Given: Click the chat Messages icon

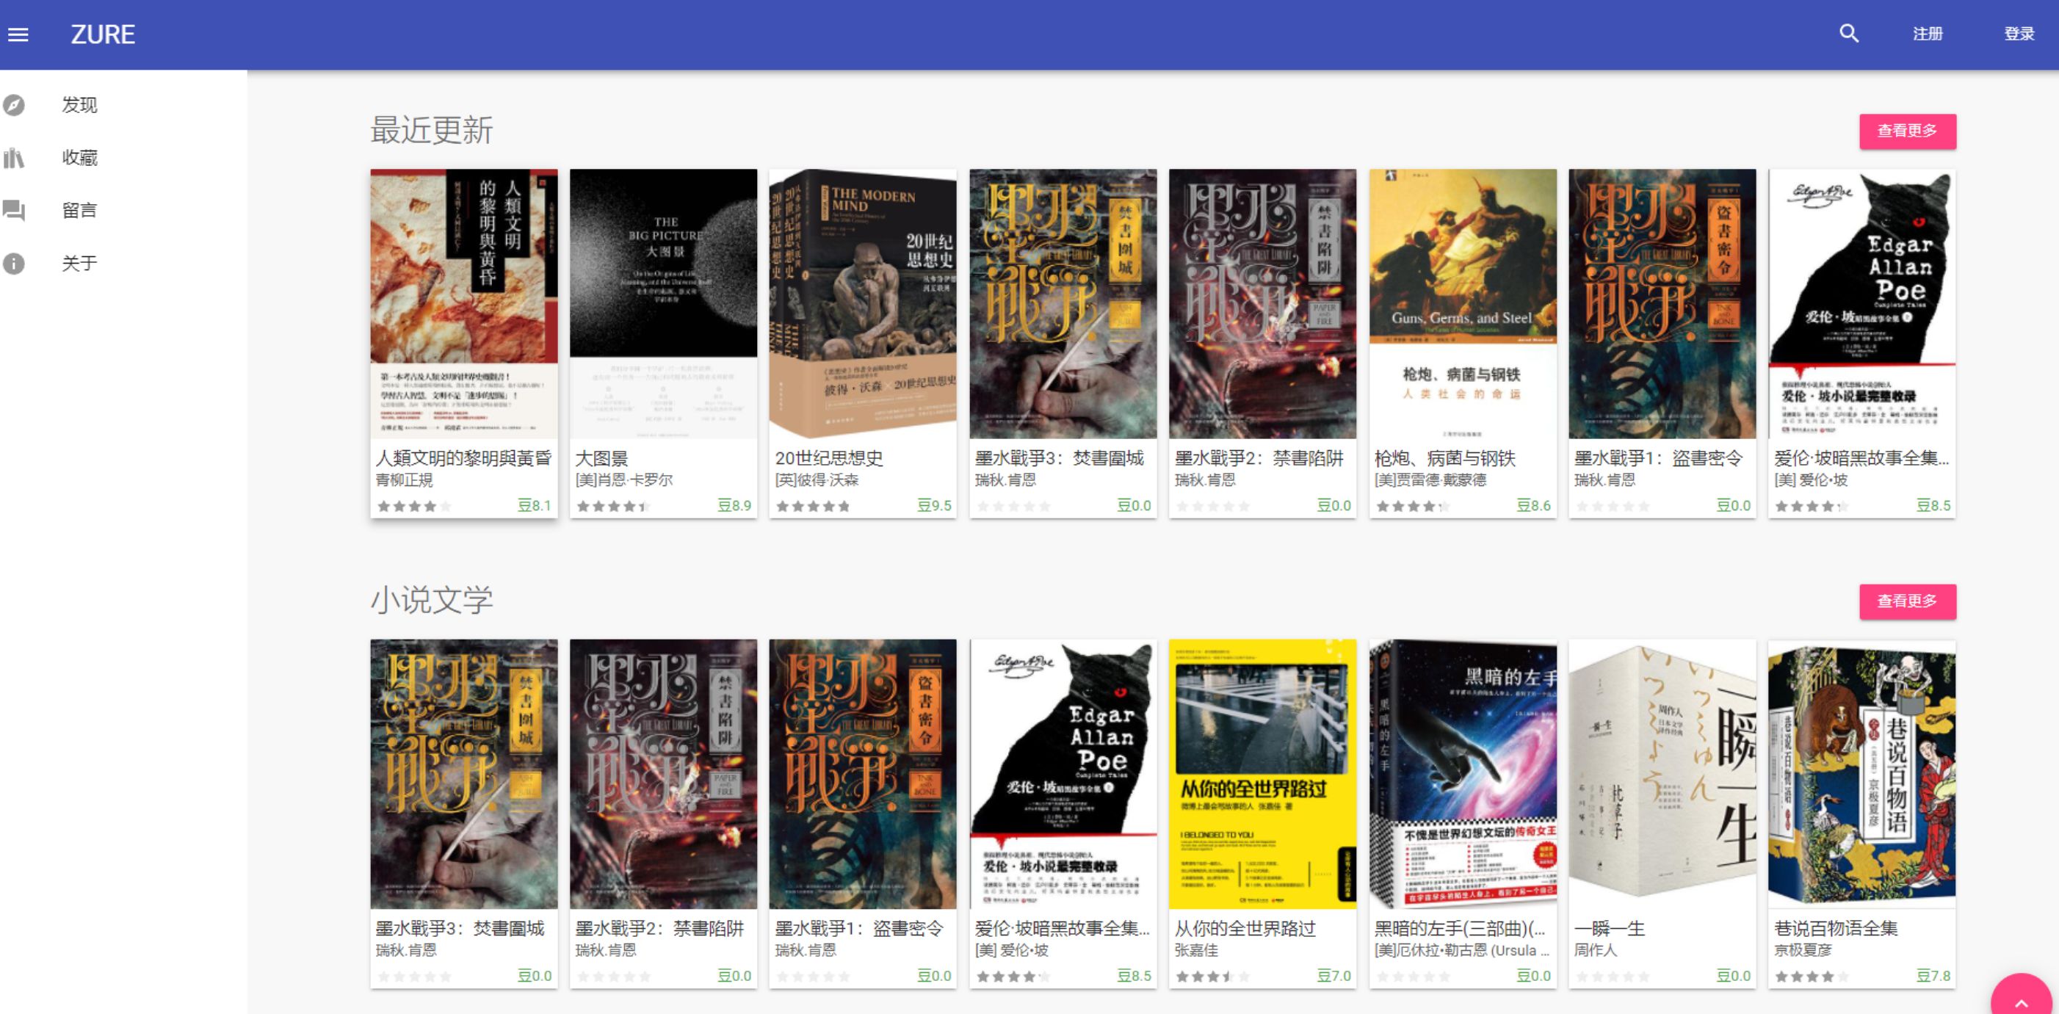Looking at the screenshot, I should tap(14, 210).
